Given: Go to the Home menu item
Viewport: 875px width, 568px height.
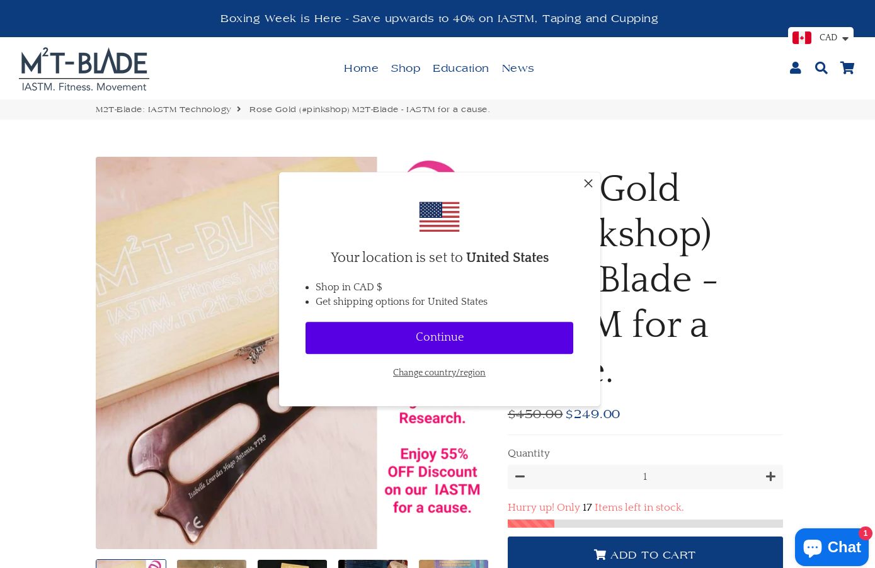Looking at the screenshot, I should pos(361,68).
